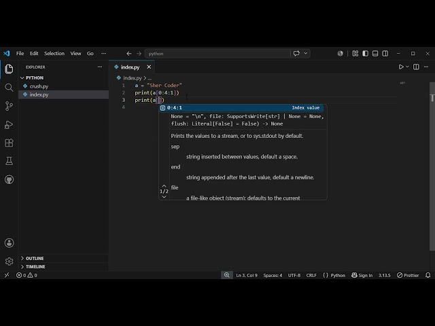Screen dimensions: 435x326
Task: Select the index.py editor tab
Action: coord(130,67)
